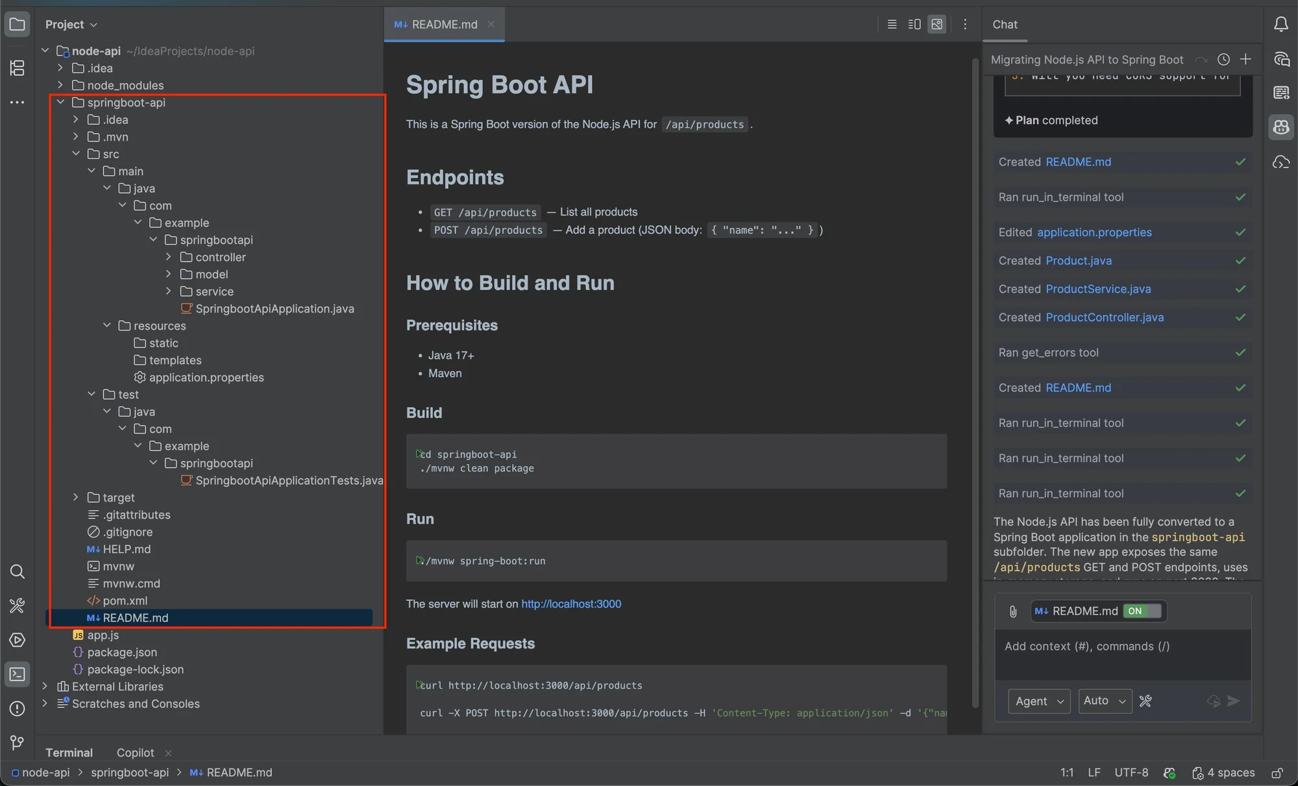The width and height of the screenshot is (1298, 786).
Task: Expand the controller package folder
Action: coord(169,257)
